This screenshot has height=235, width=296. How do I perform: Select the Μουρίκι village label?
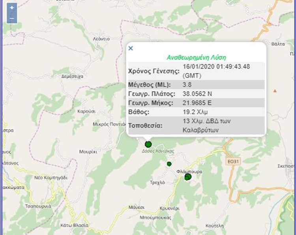pyautogui.click(x=88, y=151)
